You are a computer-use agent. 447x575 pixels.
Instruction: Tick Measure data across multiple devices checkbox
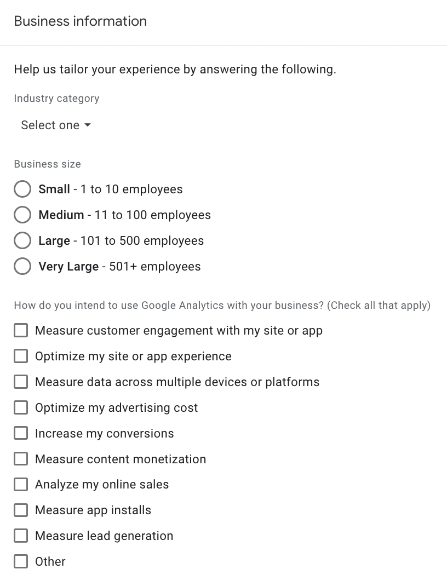pyautogui.click(x=21, y=382)
